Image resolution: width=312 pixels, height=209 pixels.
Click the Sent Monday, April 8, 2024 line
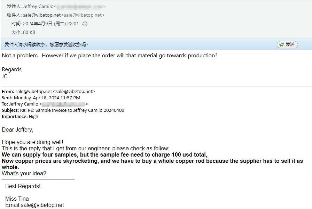[x=47, y=98]
